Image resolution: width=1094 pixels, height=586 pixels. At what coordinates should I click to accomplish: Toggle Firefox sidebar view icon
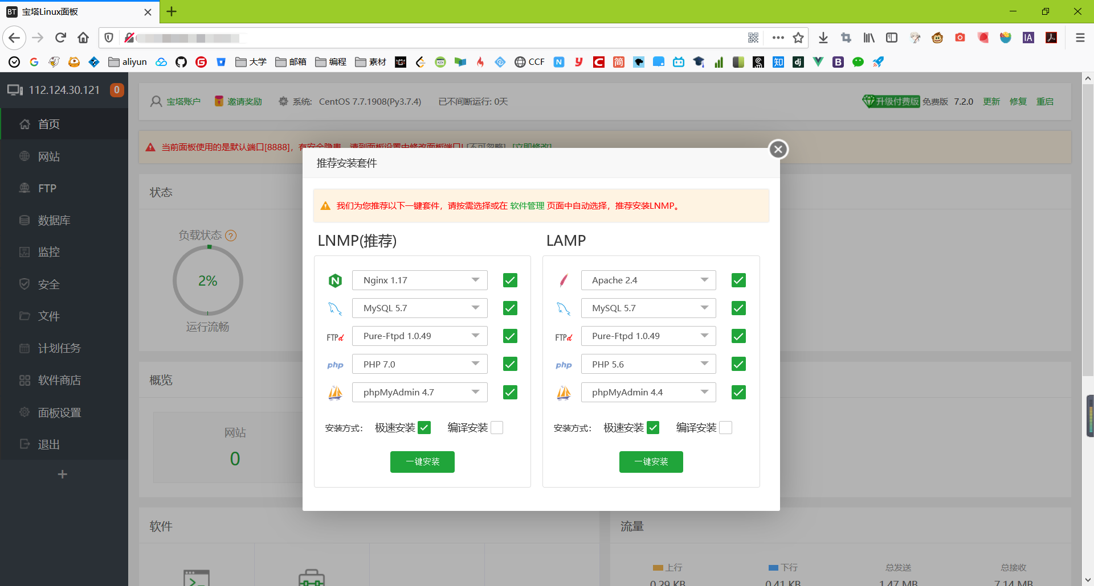tap(892, 38)
